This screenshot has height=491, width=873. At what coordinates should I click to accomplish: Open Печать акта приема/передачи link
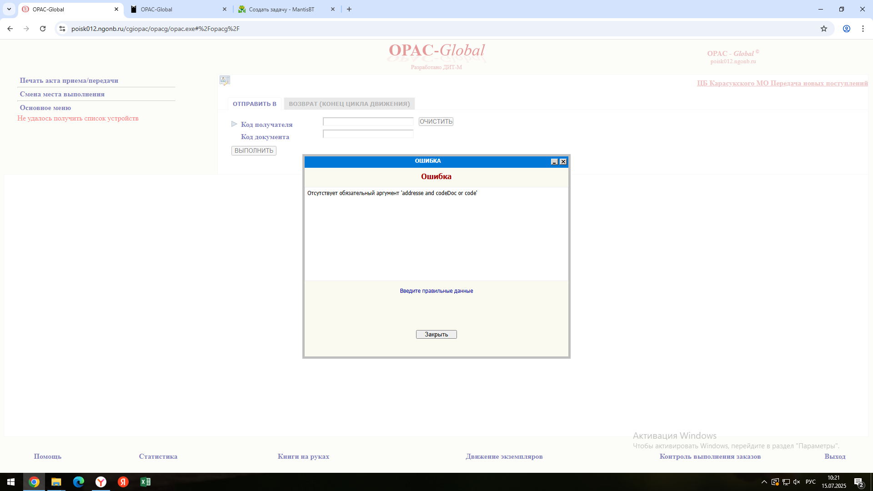69,80
